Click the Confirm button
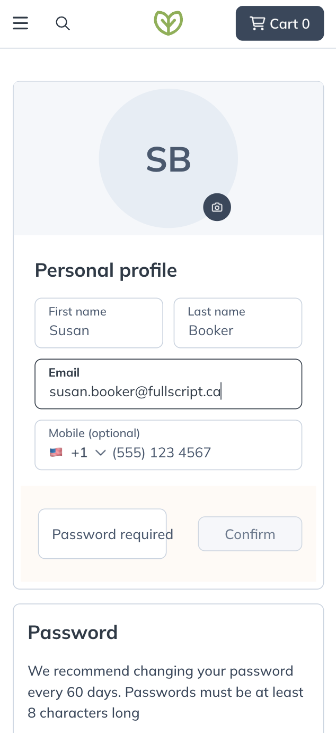The image size is (336, 733). 250,533
